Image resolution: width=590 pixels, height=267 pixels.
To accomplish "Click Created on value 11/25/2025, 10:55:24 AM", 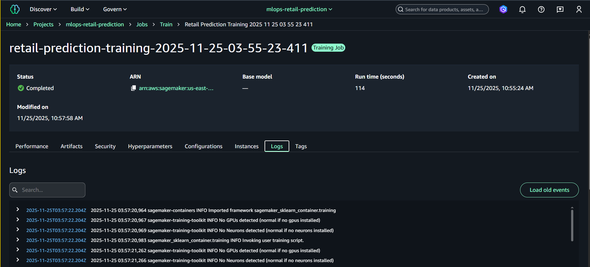I will [x=501, y=88].
